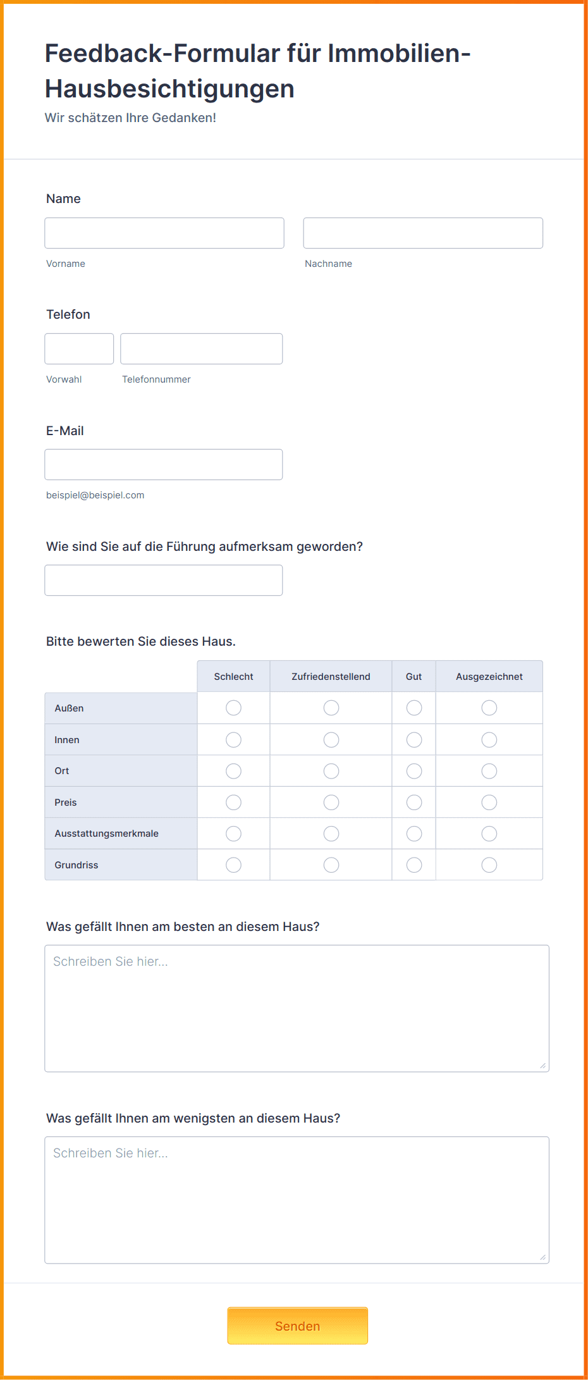Click the Nachname input field
The image size is (588, 1380).
click(423, 233)
